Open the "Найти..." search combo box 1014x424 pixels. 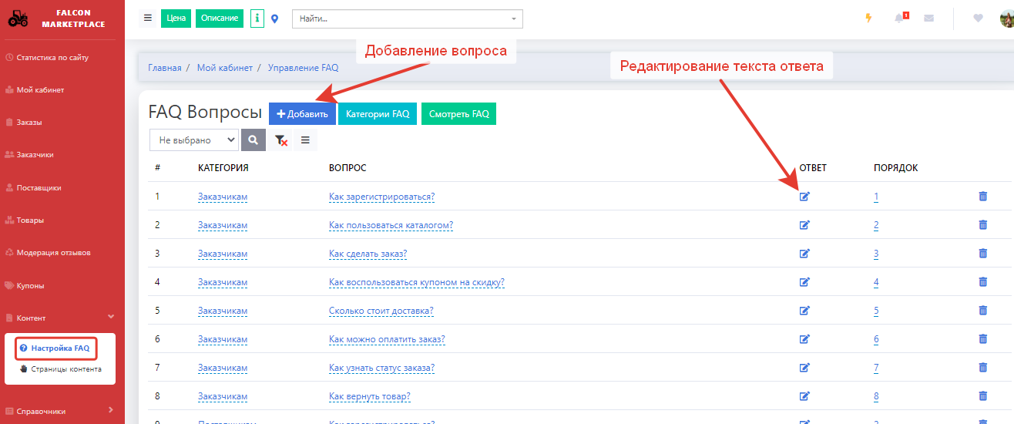point(407,19)
